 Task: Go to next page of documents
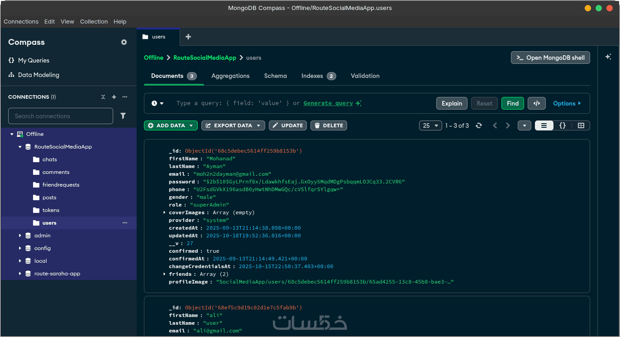click(508, 125)
